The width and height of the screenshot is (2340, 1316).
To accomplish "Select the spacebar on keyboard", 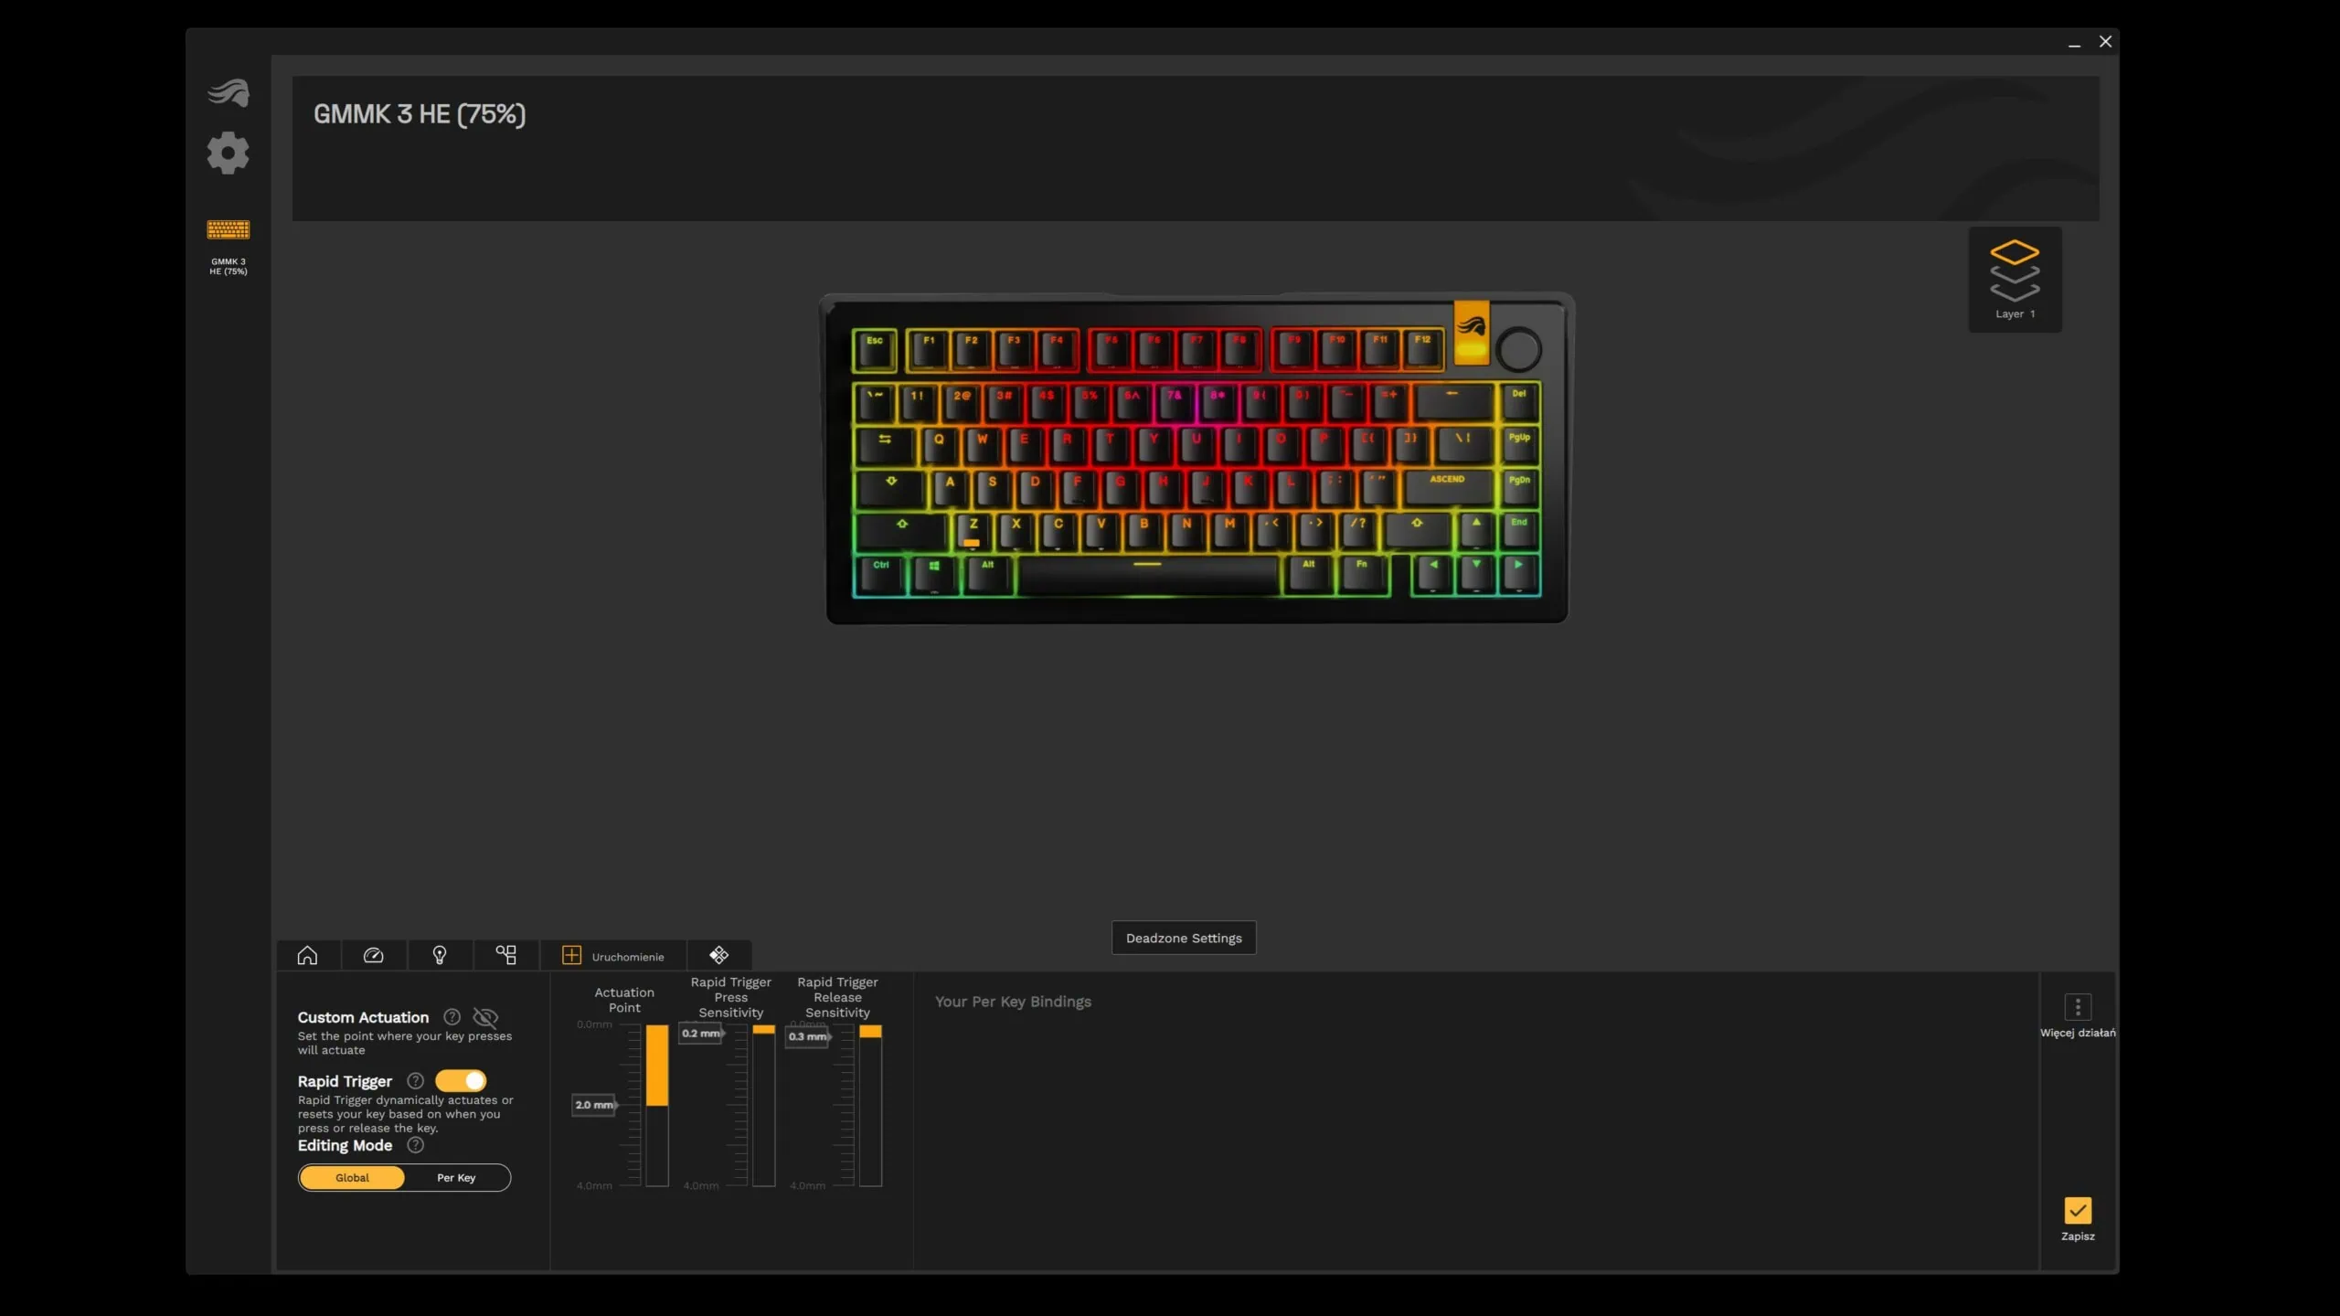I will 1148,575.
